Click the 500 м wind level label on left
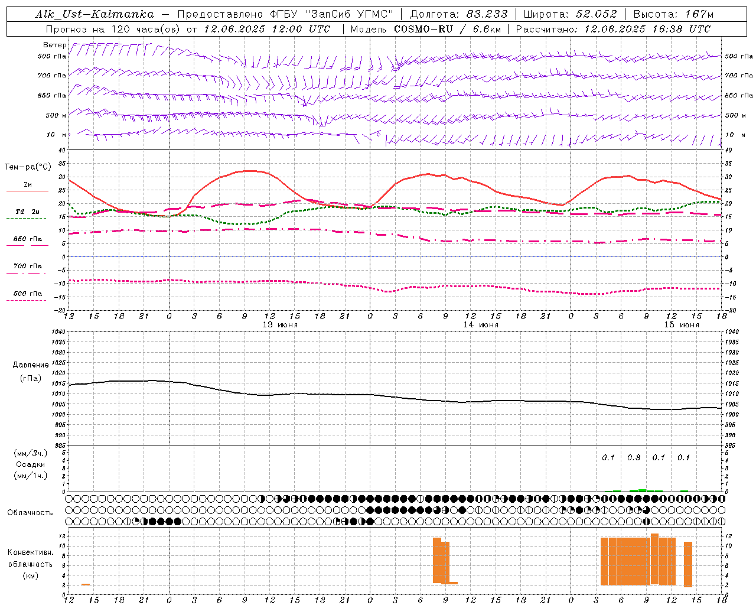 [x=56, y=115]
